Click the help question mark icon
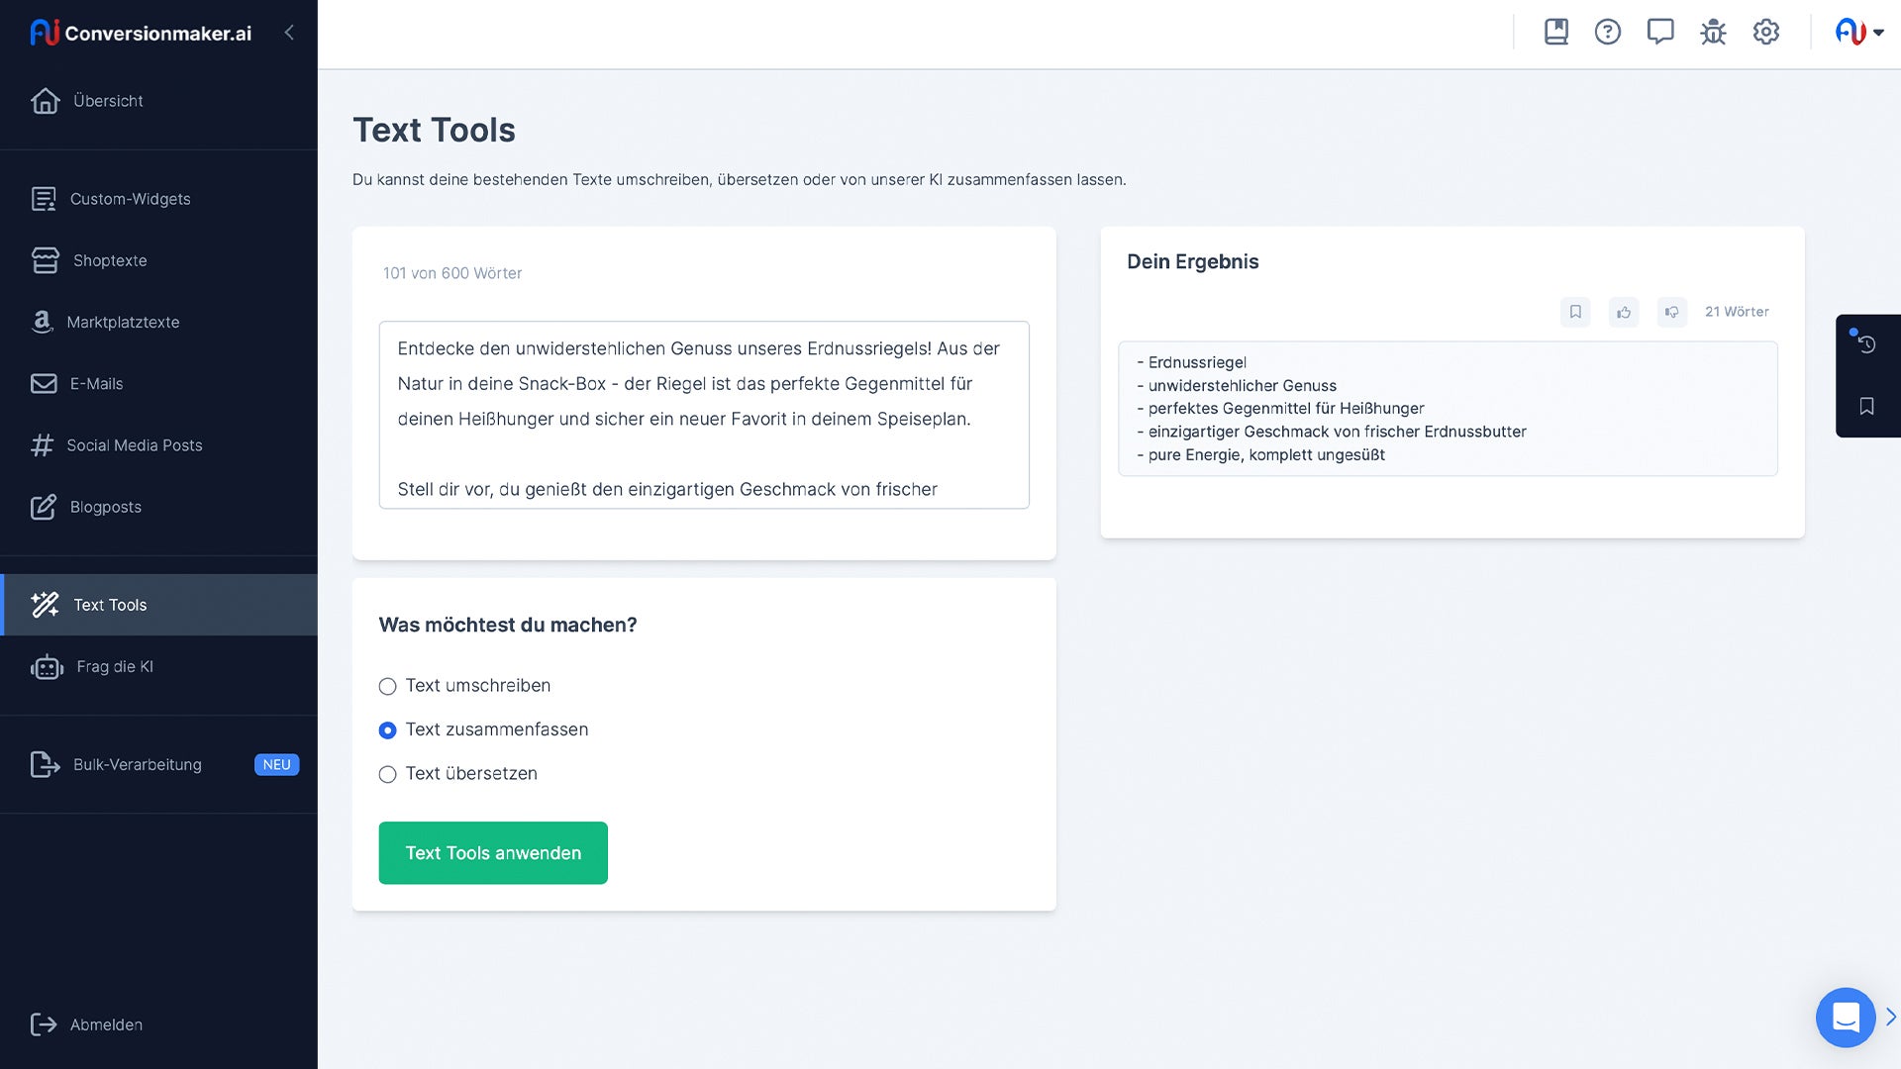The width and height of the screenshot is (1901, 1069). click(1608, 33)
